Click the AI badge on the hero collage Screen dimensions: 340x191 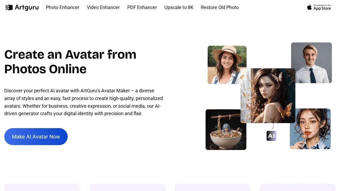click(271, 136)
